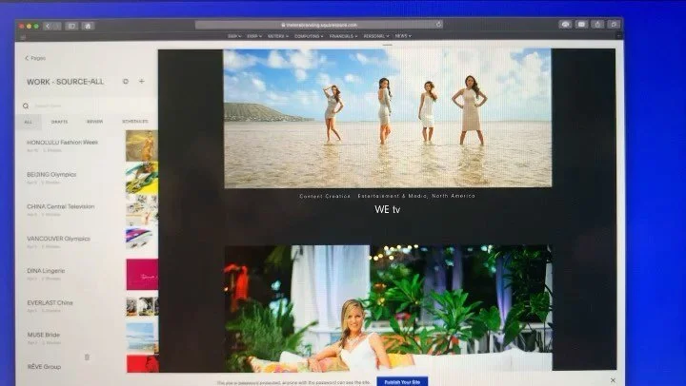The height and width of the screenshot is (386, 686).
Task: Click HONOLULU Fashion Week thumbnail image
Action: [142, 145]
